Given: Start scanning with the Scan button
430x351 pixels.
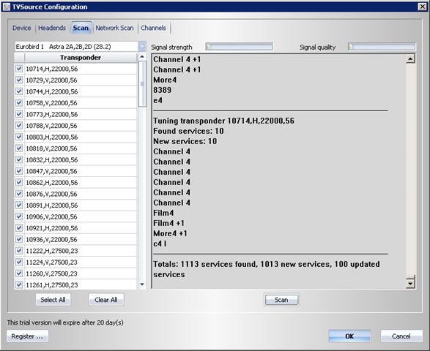Looking at the screenshot, I should 281,300.
